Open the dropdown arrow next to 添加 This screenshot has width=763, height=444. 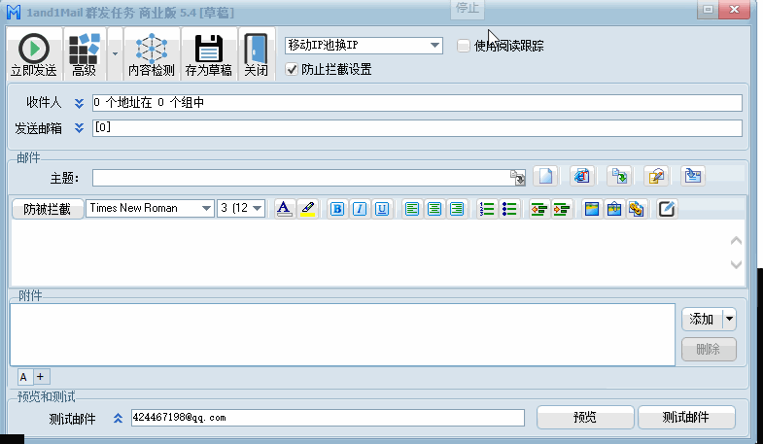coord(729,320)
